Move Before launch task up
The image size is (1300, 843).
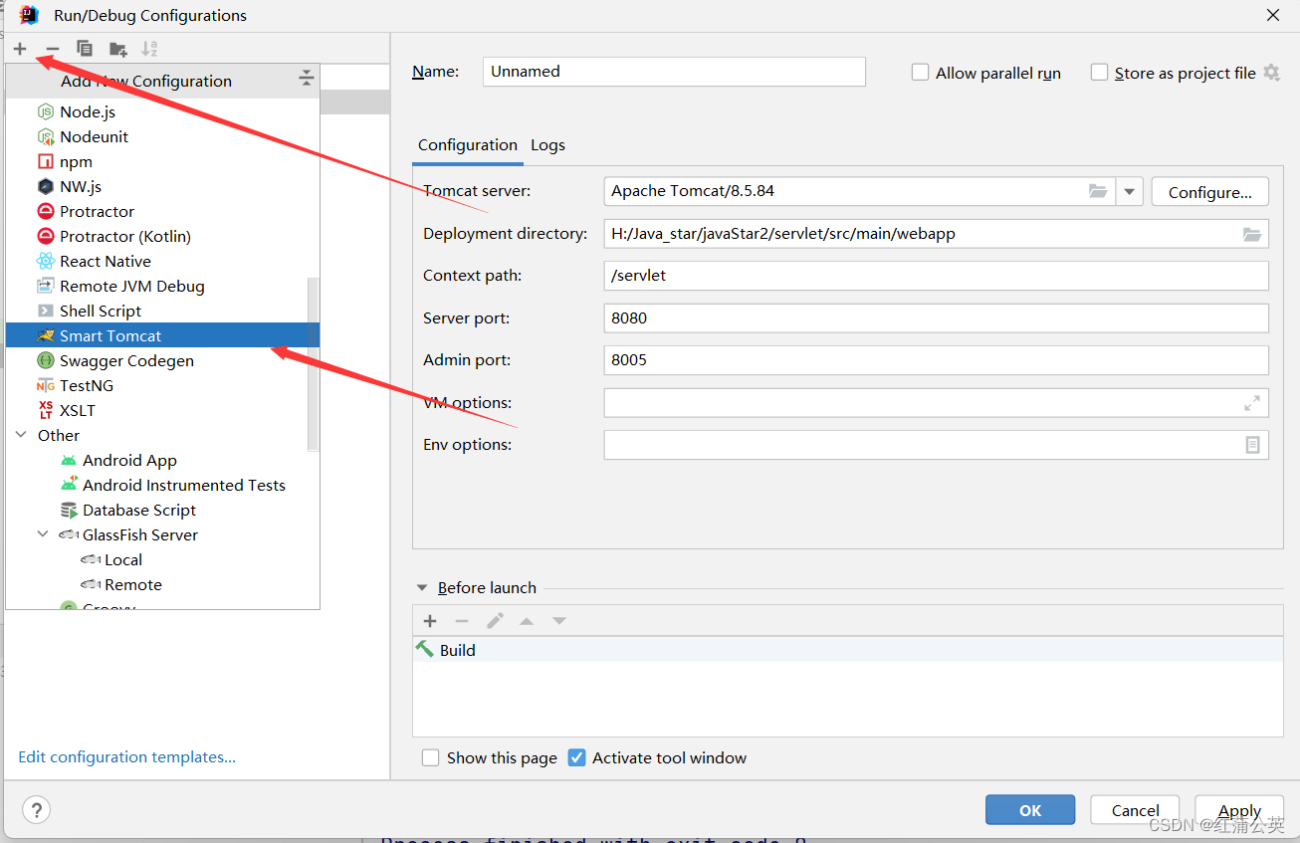tap(527, 621)
